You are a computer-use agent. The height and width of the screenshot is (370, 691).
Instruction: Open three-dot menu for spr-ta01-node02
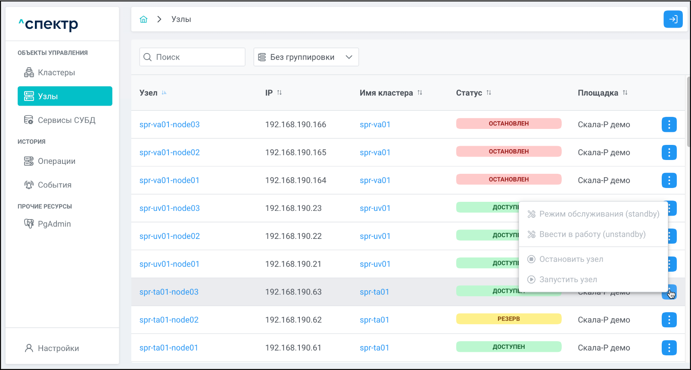pos(669,320)
